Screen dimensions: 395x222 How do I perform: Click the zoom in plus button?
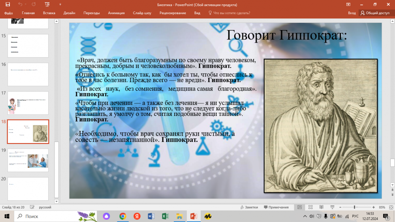click(x=374, y=207)
